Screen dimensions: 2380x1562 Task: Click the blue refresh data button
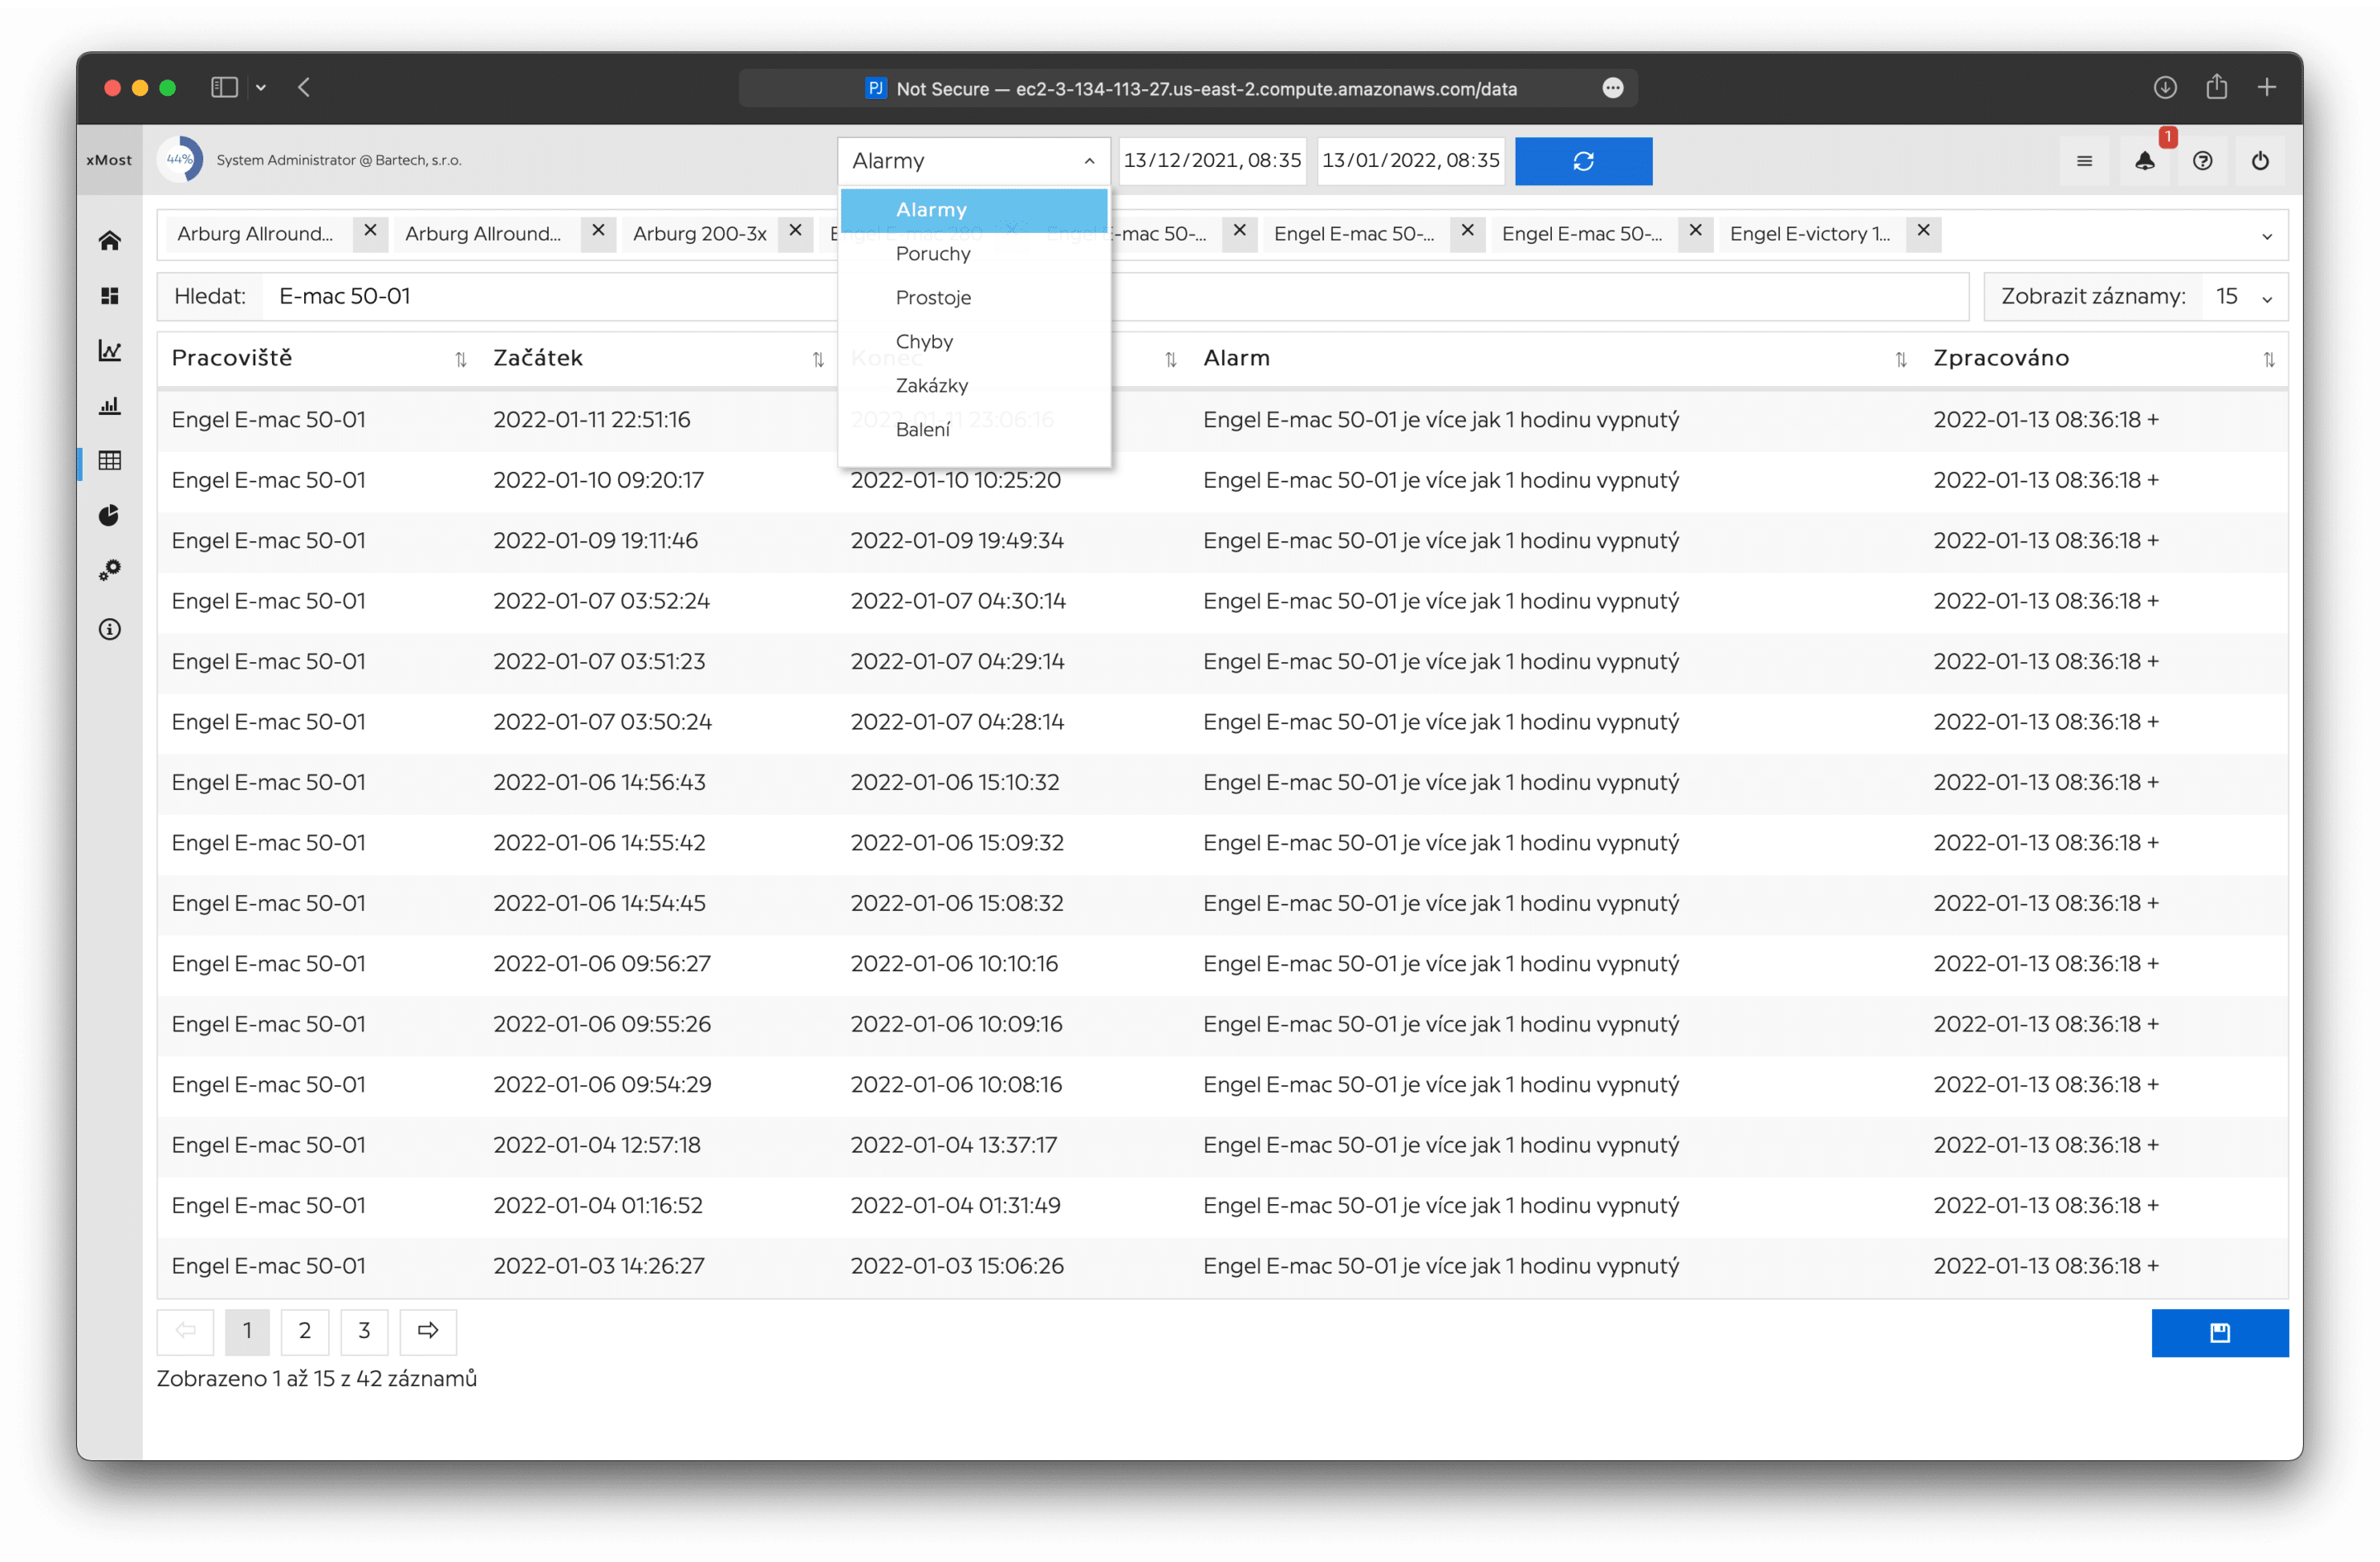(1583, 161)
